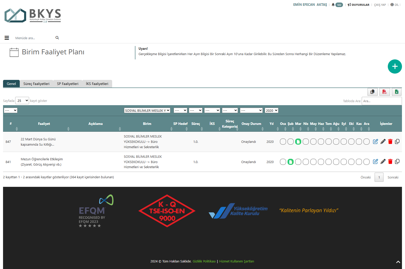Click the table search input field
Image resolution: width=405 pixels, height=269 pixels.
tap(381, 101)
